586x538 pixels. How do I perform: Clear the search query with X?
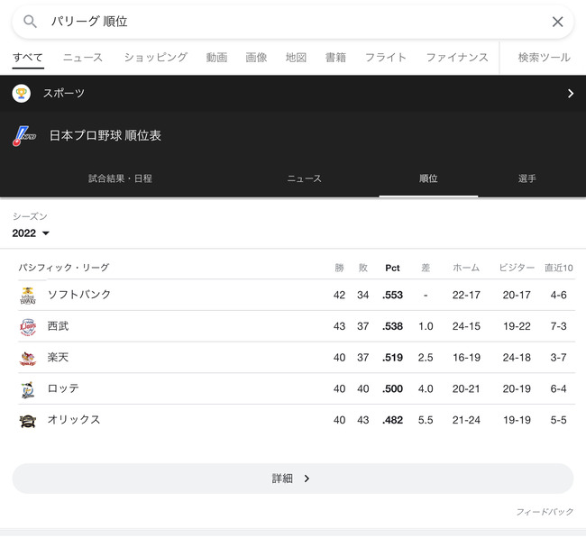point(557,22)
